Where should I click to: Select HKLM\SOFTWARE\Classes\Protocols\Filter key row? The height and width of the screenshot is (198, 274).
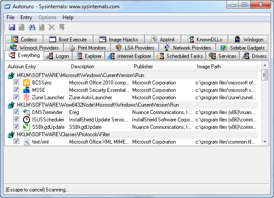(137, 134)
